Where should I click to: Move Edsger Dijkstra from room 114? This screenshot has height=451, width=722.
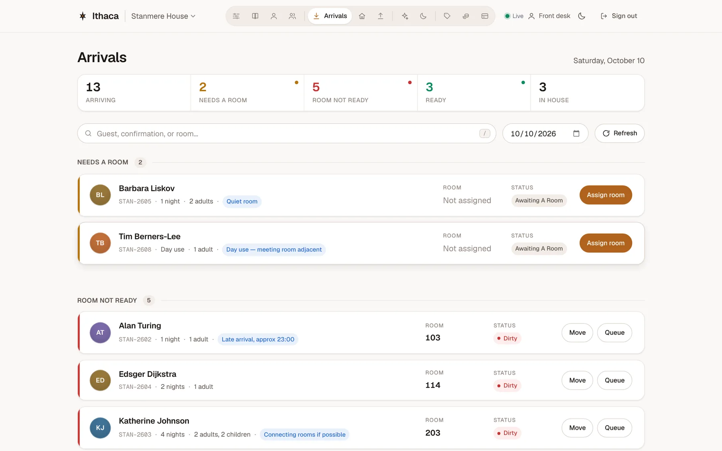pos(577,380)
